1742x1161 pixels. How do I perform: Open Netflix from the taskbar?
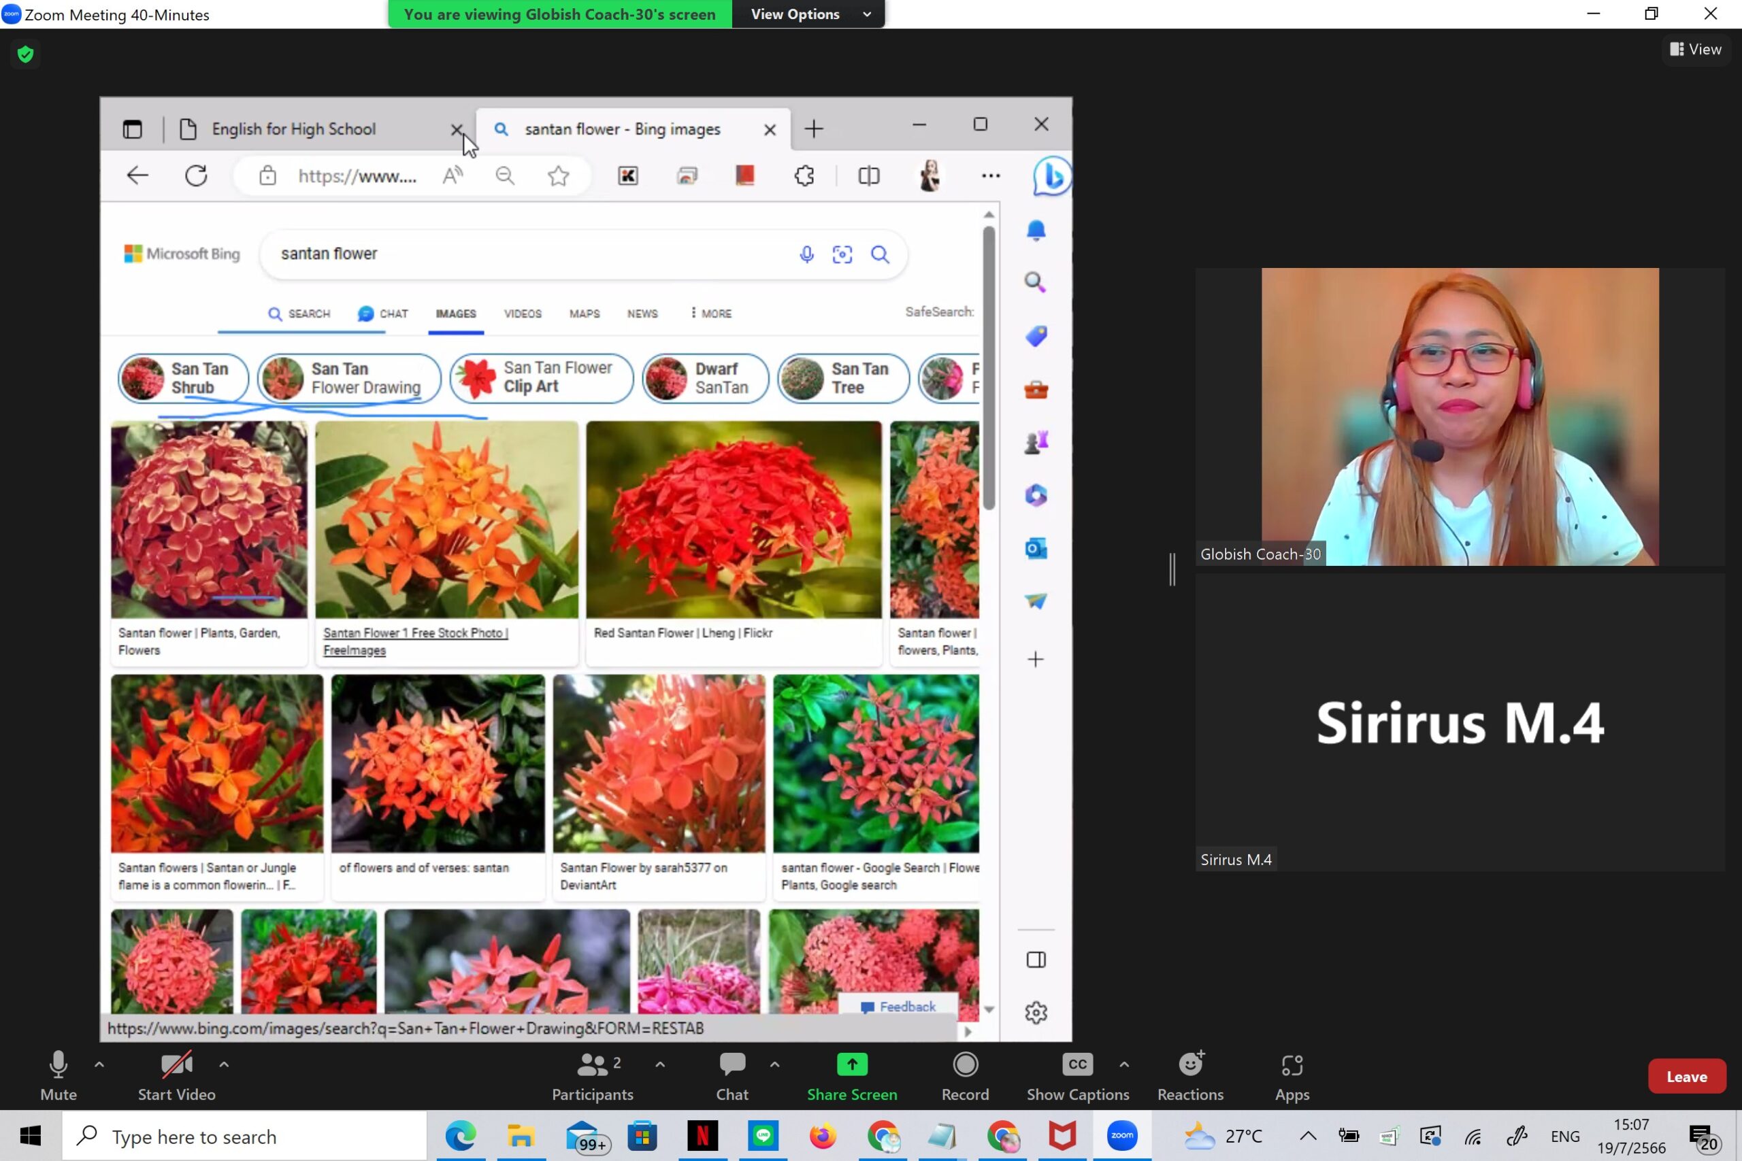(x=702, y=1136)
